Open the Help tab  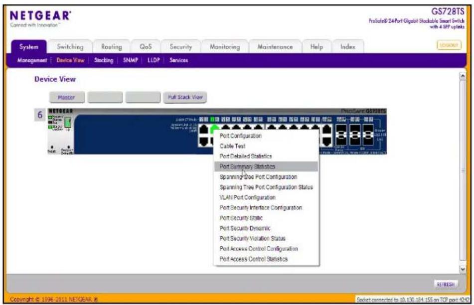point(316,47)
